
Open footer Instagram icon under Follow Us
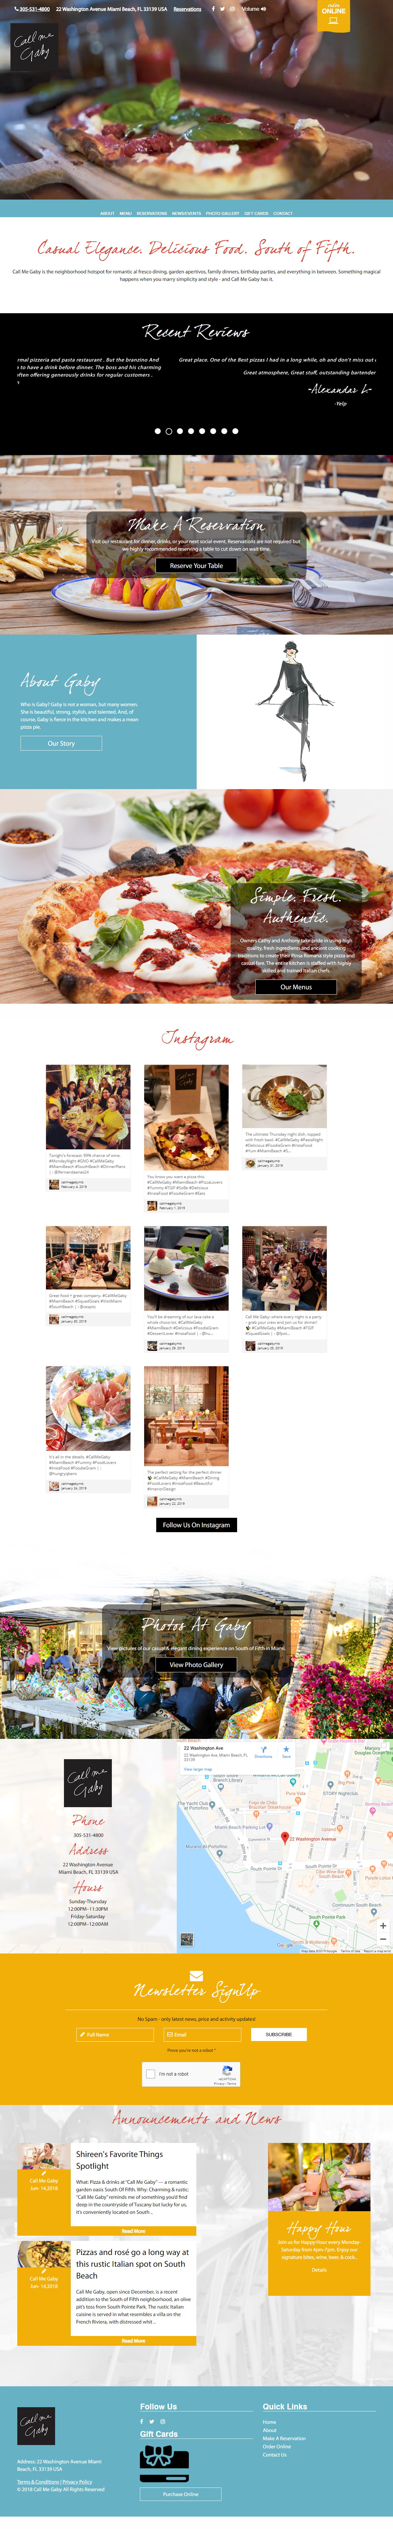tap(163, 2421)
